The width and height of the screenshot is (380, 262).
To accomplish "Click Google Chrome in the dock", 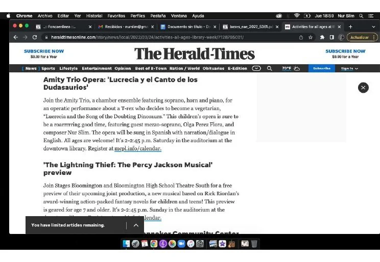I will tap(154, 244).
